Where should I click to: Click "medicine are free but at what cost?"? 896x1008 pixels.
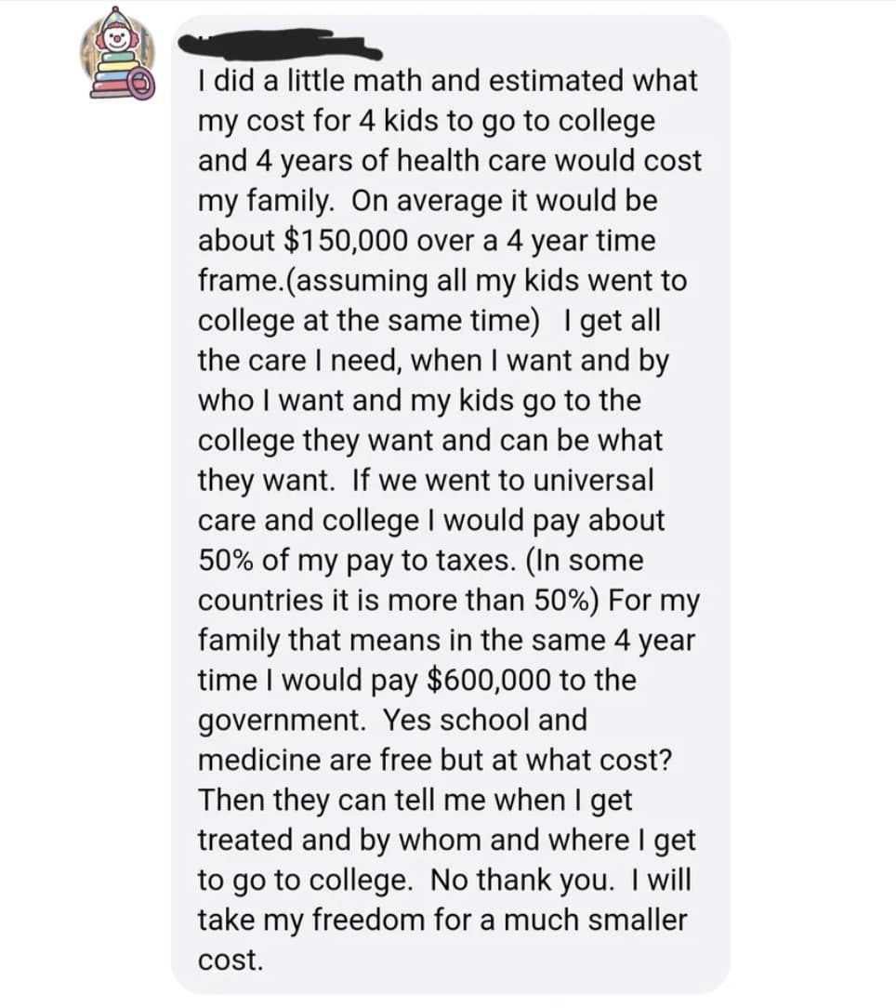436,761
